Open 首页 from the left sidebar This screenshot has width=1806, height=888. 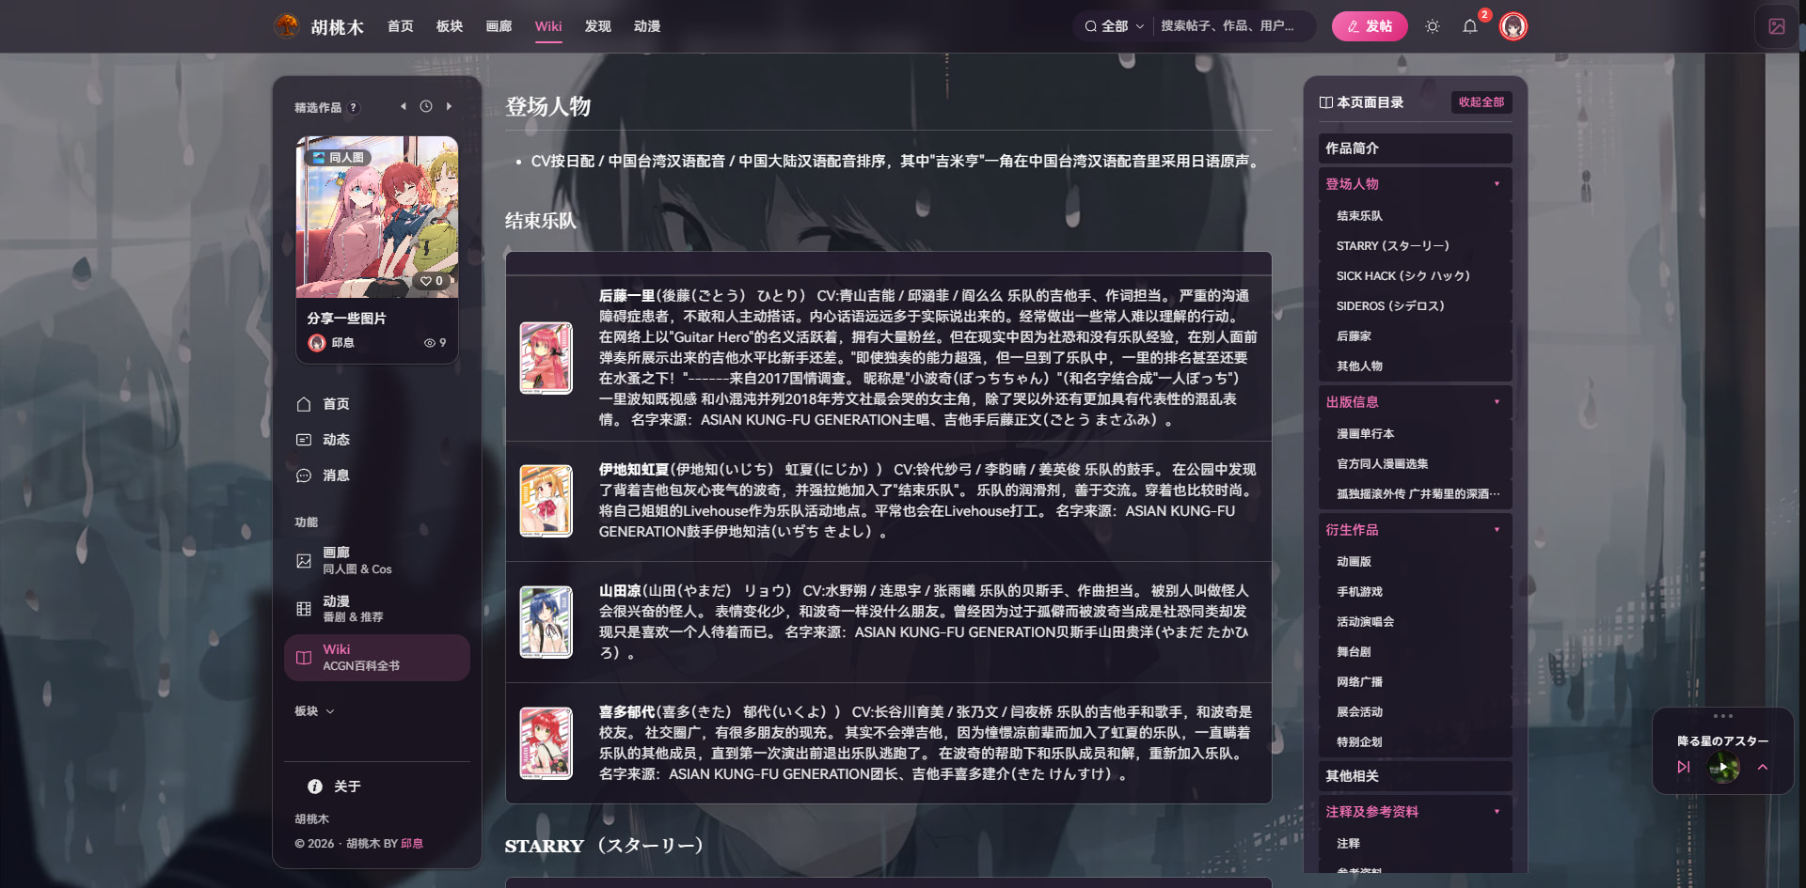tap(376, 404)
